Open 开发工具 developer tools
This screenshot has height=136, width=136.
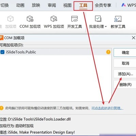(74, 22)
